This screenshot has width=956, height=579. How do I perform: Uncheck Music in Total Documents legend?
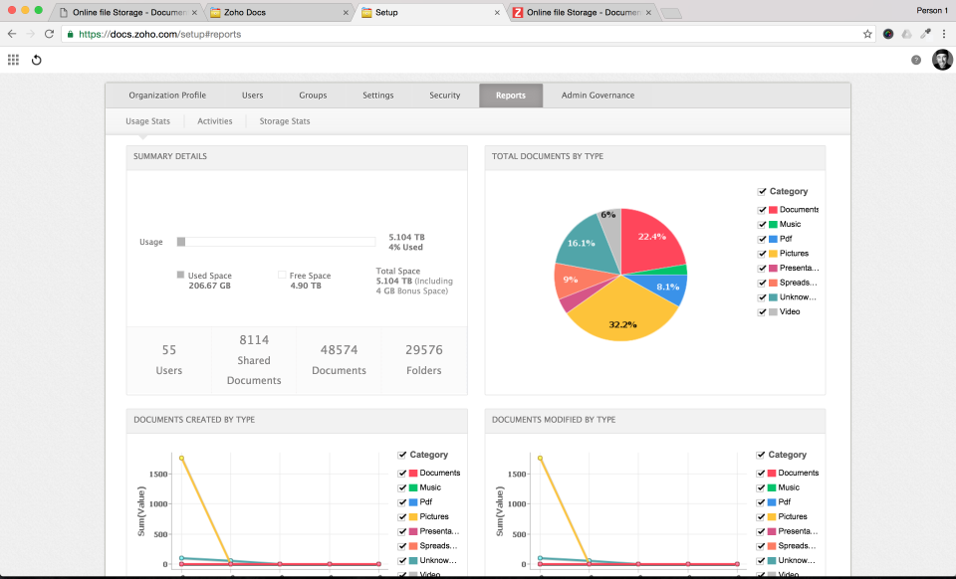pyautogui.click(x=763, y=224)
